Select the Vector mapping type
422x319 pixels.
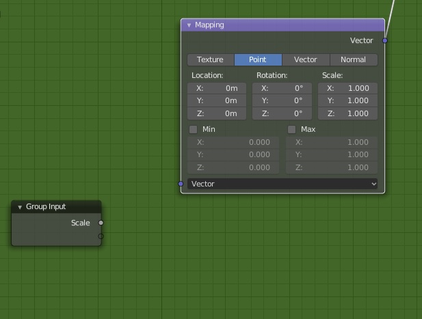(x=306, y=59)
